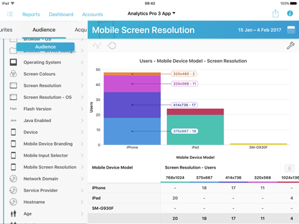
Task: Tap the table options list icon
Action: tap(290, 168)
